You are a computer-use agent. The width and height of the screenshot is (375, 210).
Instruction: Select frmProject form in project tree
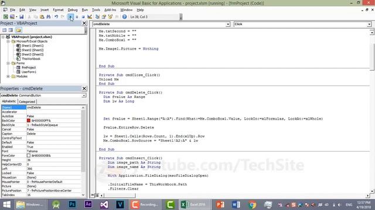pyautogui.click(x=29, y=68)
